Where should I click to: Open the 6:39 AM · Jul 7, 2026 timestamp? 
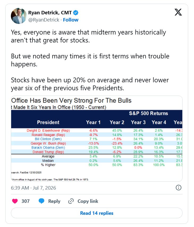coord(33,188)
